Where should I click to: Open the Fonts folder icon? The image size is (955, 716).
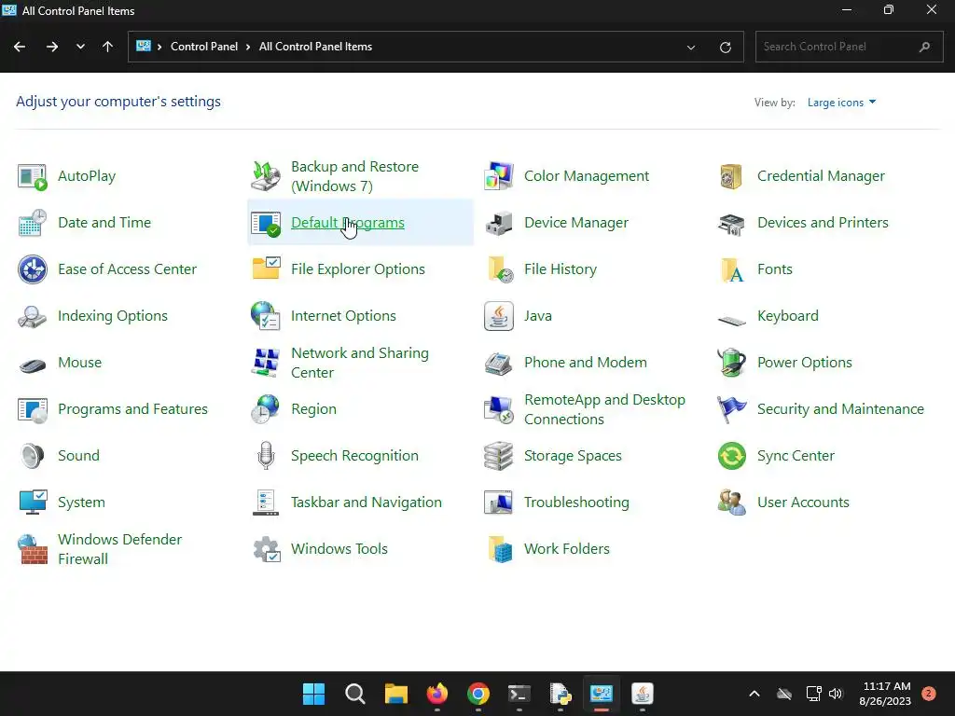[732, 269]
